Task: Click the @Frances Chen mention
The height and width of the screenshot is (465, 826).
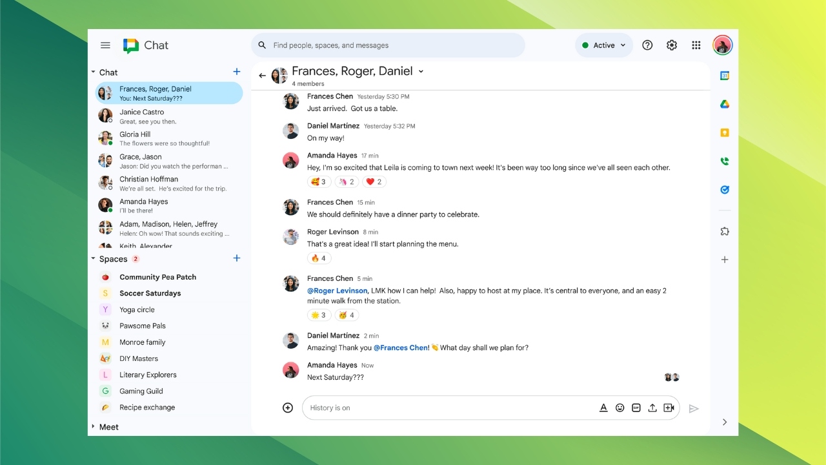Action: 401,347
